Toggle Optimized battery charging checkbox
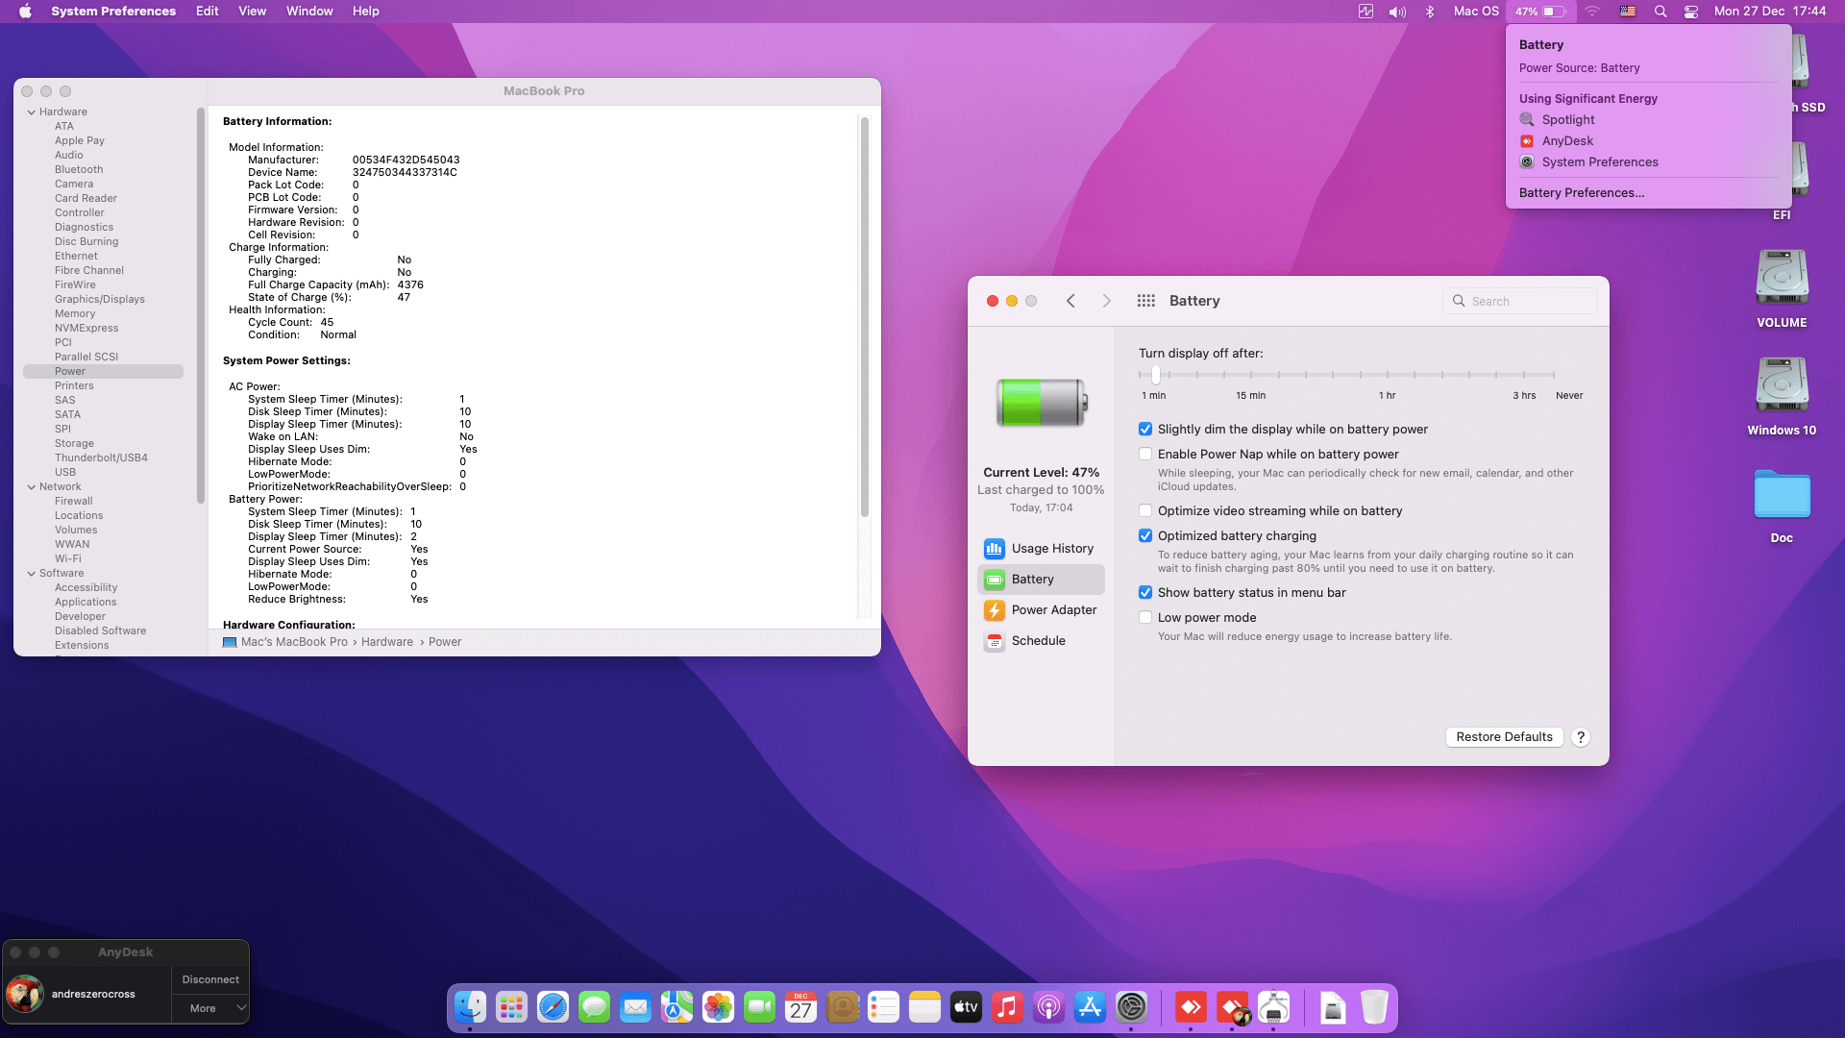 pyautogui.click(x=1145, y=535)
